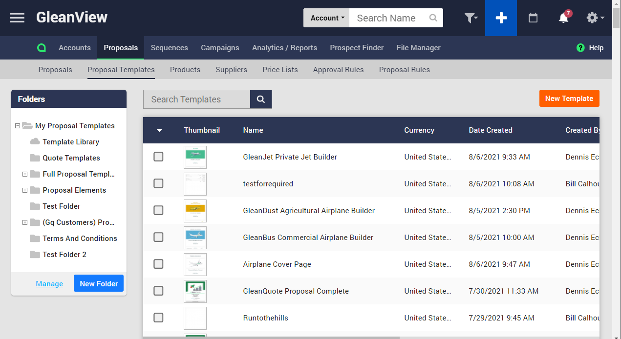Open the Sequences tab
Image resolution: width=621 pixels, height=339 pixels.
pyautogui.click(x=170, y=48)
